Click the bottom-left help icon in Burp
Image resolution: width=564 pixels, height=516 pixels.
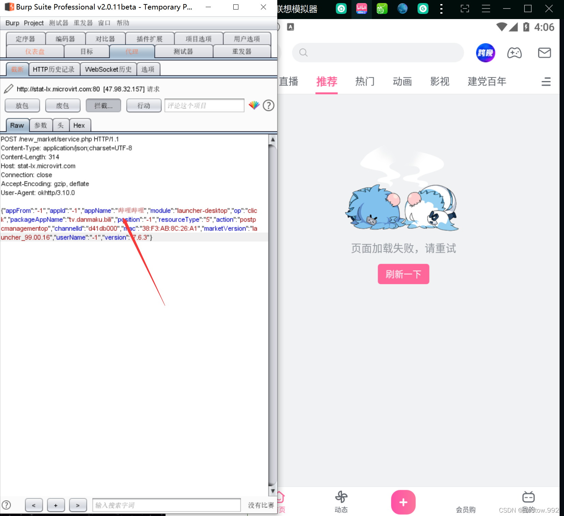6,505
